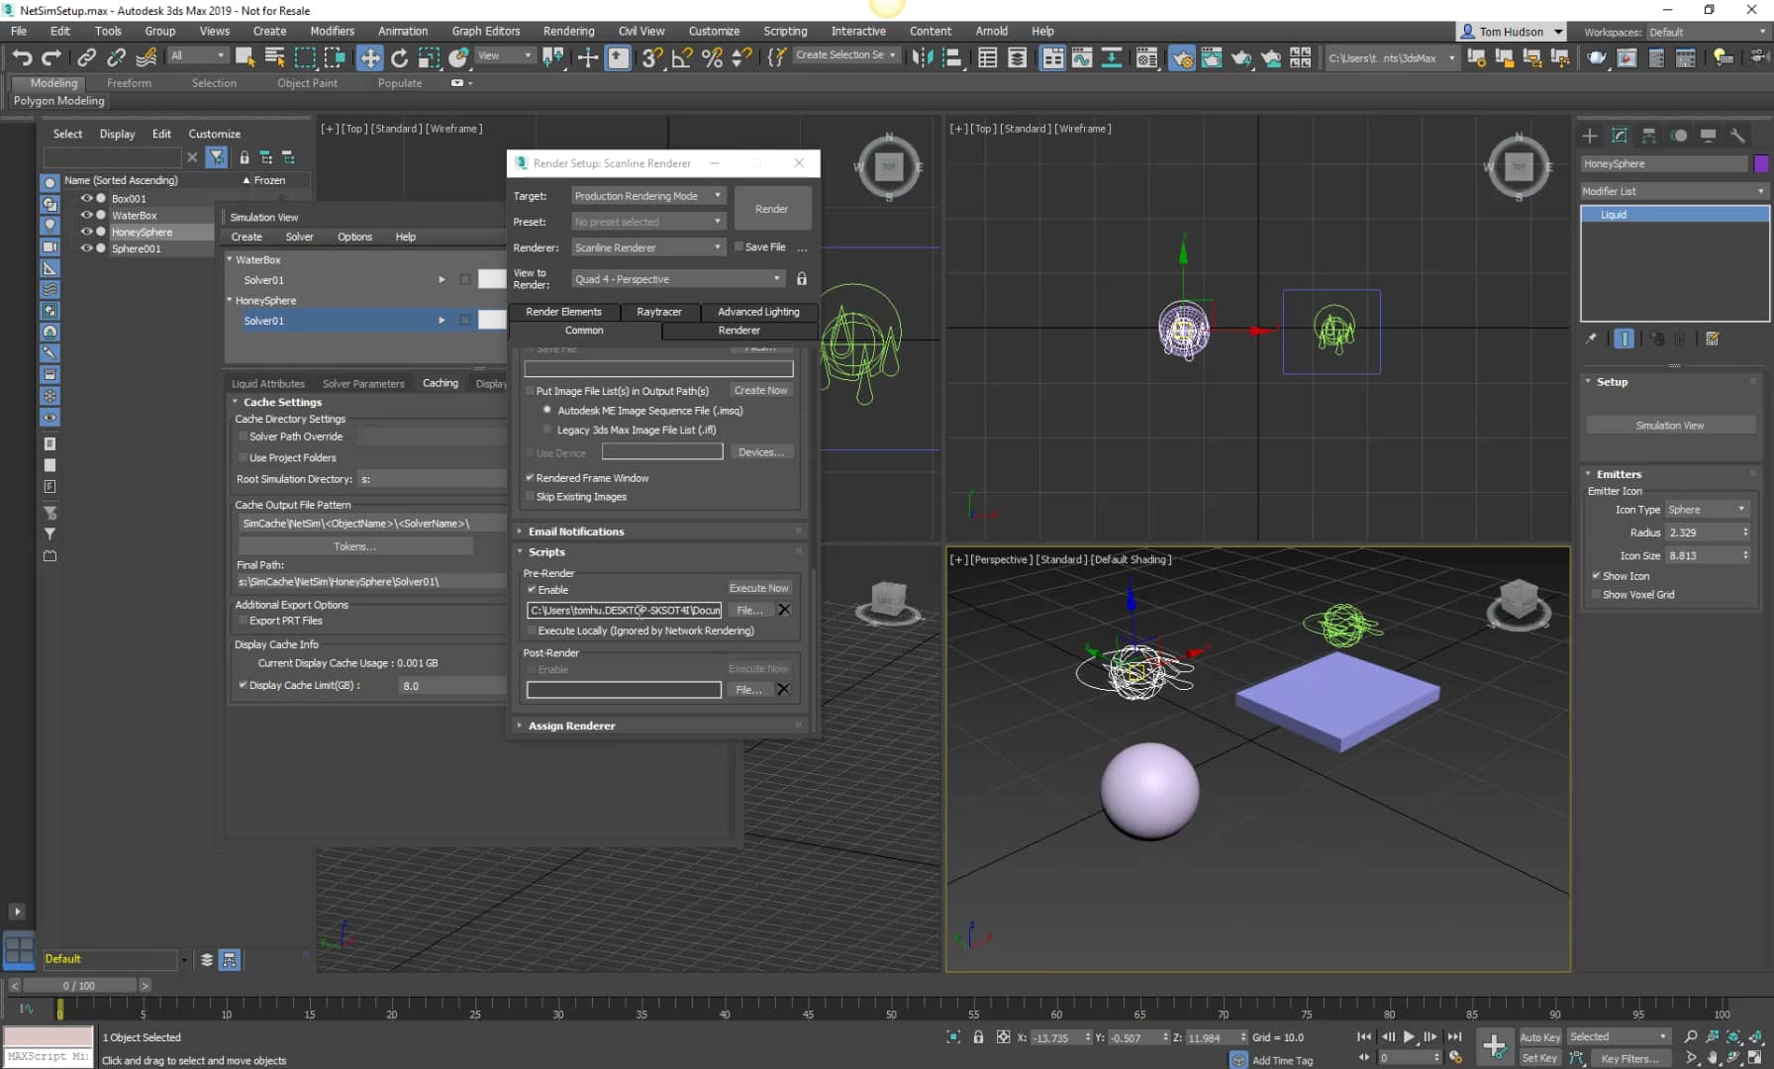Image resolution: width=1774 pixels, height=1069 pixels.
Task: Open the Render Setup teapot icon
Action: click(x=1181, y=57)
